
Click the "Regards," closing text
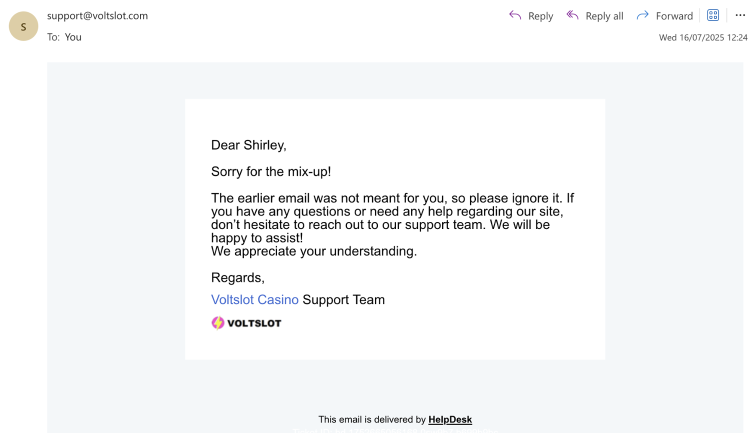click(x=237, y=277)
